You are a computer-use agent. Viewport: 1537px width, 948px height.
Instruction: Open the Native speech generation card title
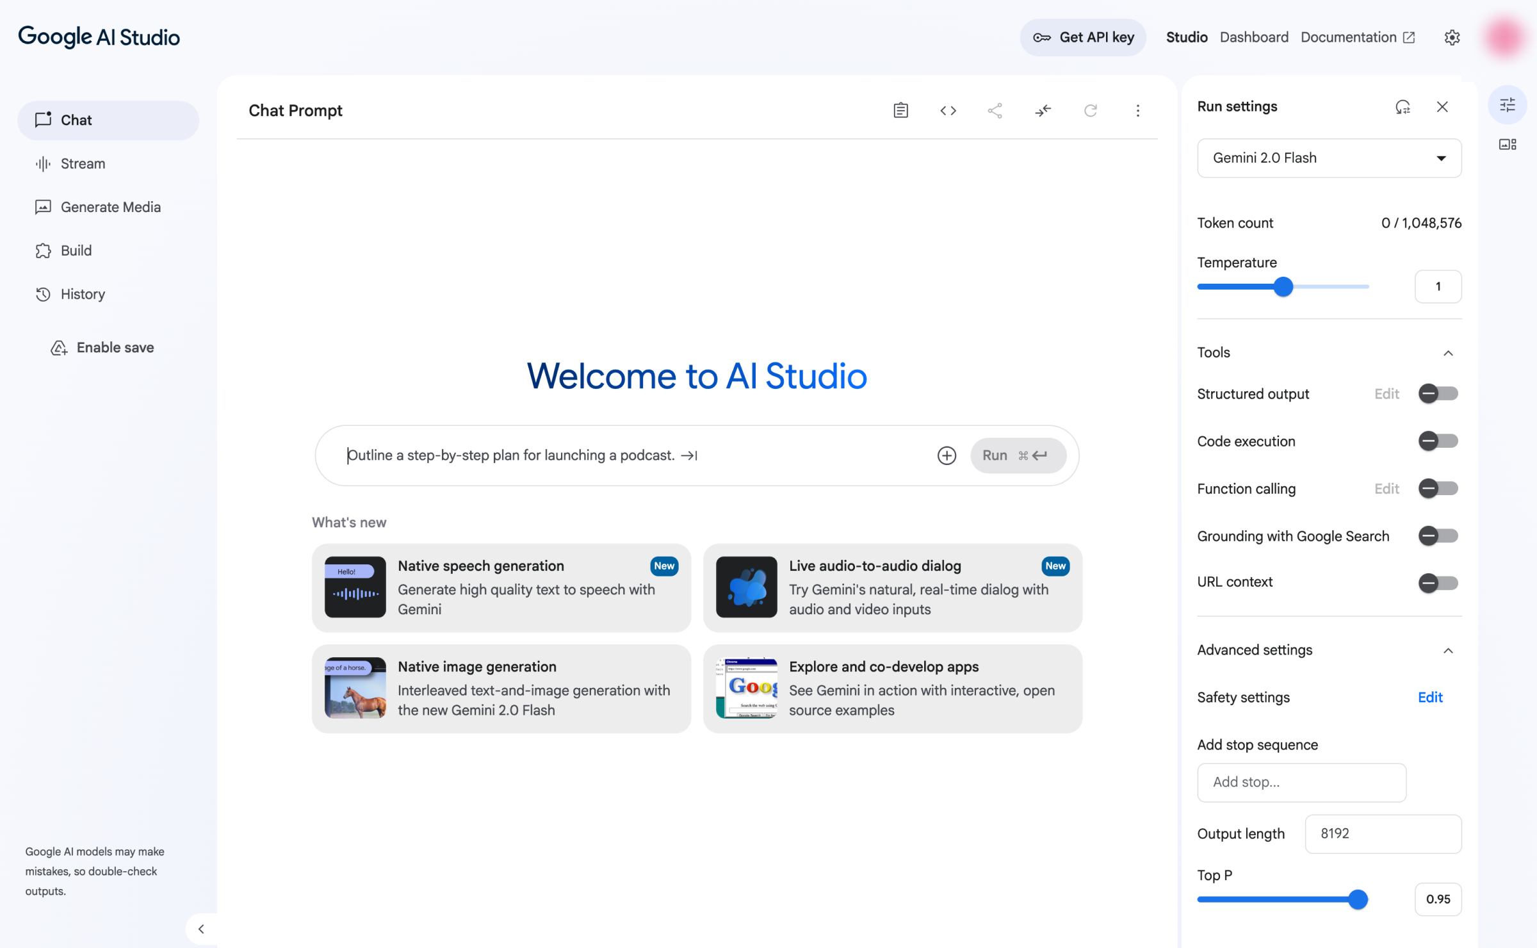(480, 566)
